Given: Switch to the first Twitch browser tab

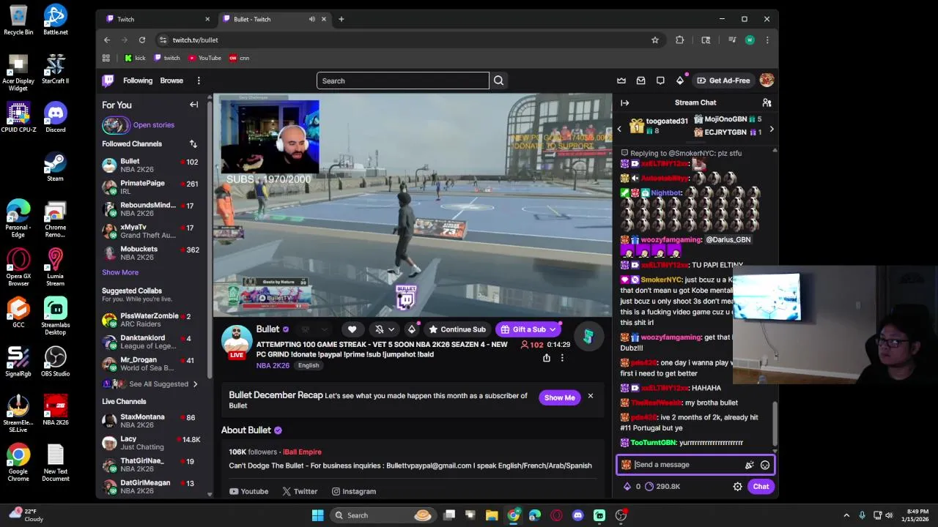Looking at the screenshot, I should pos(158,19).
